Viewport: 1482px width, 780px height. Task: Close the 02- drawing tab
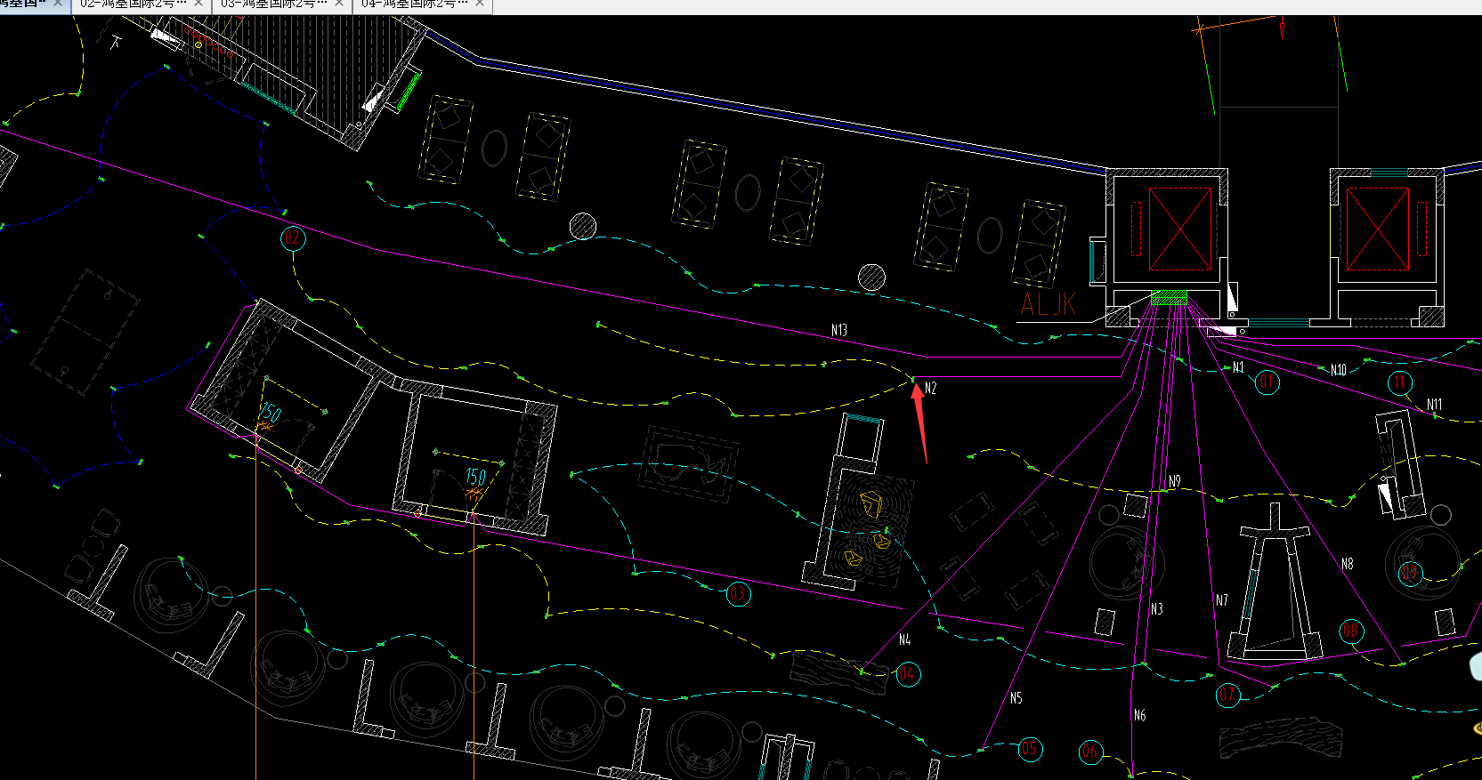pyautogui.click(x=198, y=4)
